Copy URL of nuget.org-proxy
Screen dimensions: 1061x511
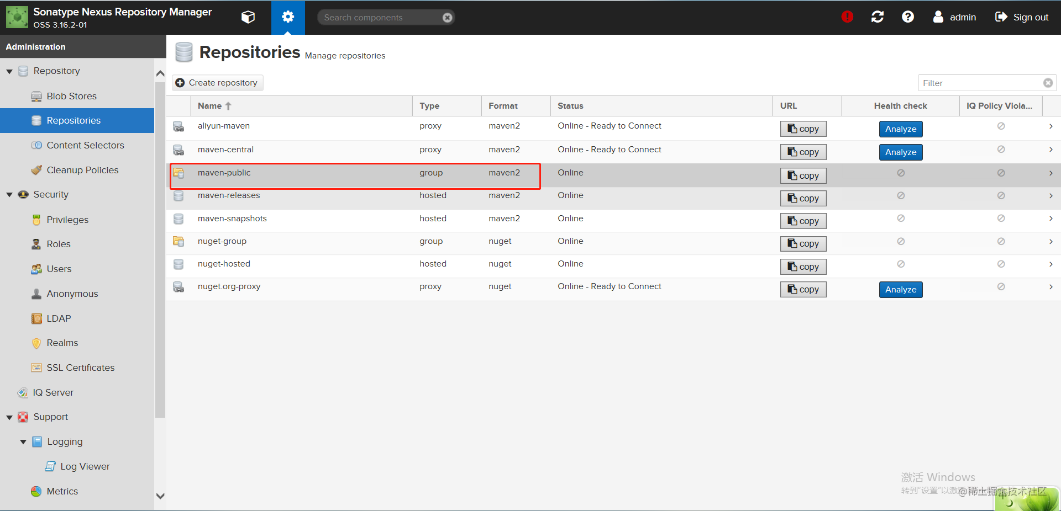coord(803,289)
